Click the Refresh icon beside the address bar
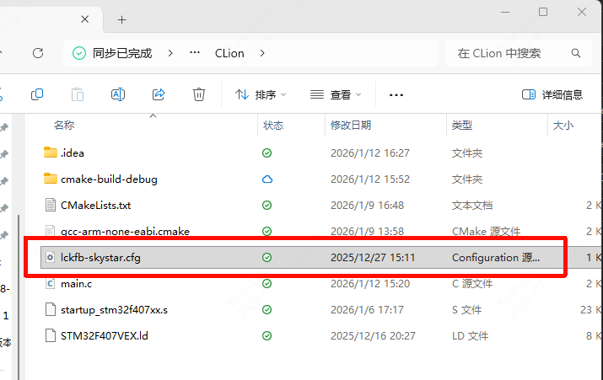 click(38, 53)
